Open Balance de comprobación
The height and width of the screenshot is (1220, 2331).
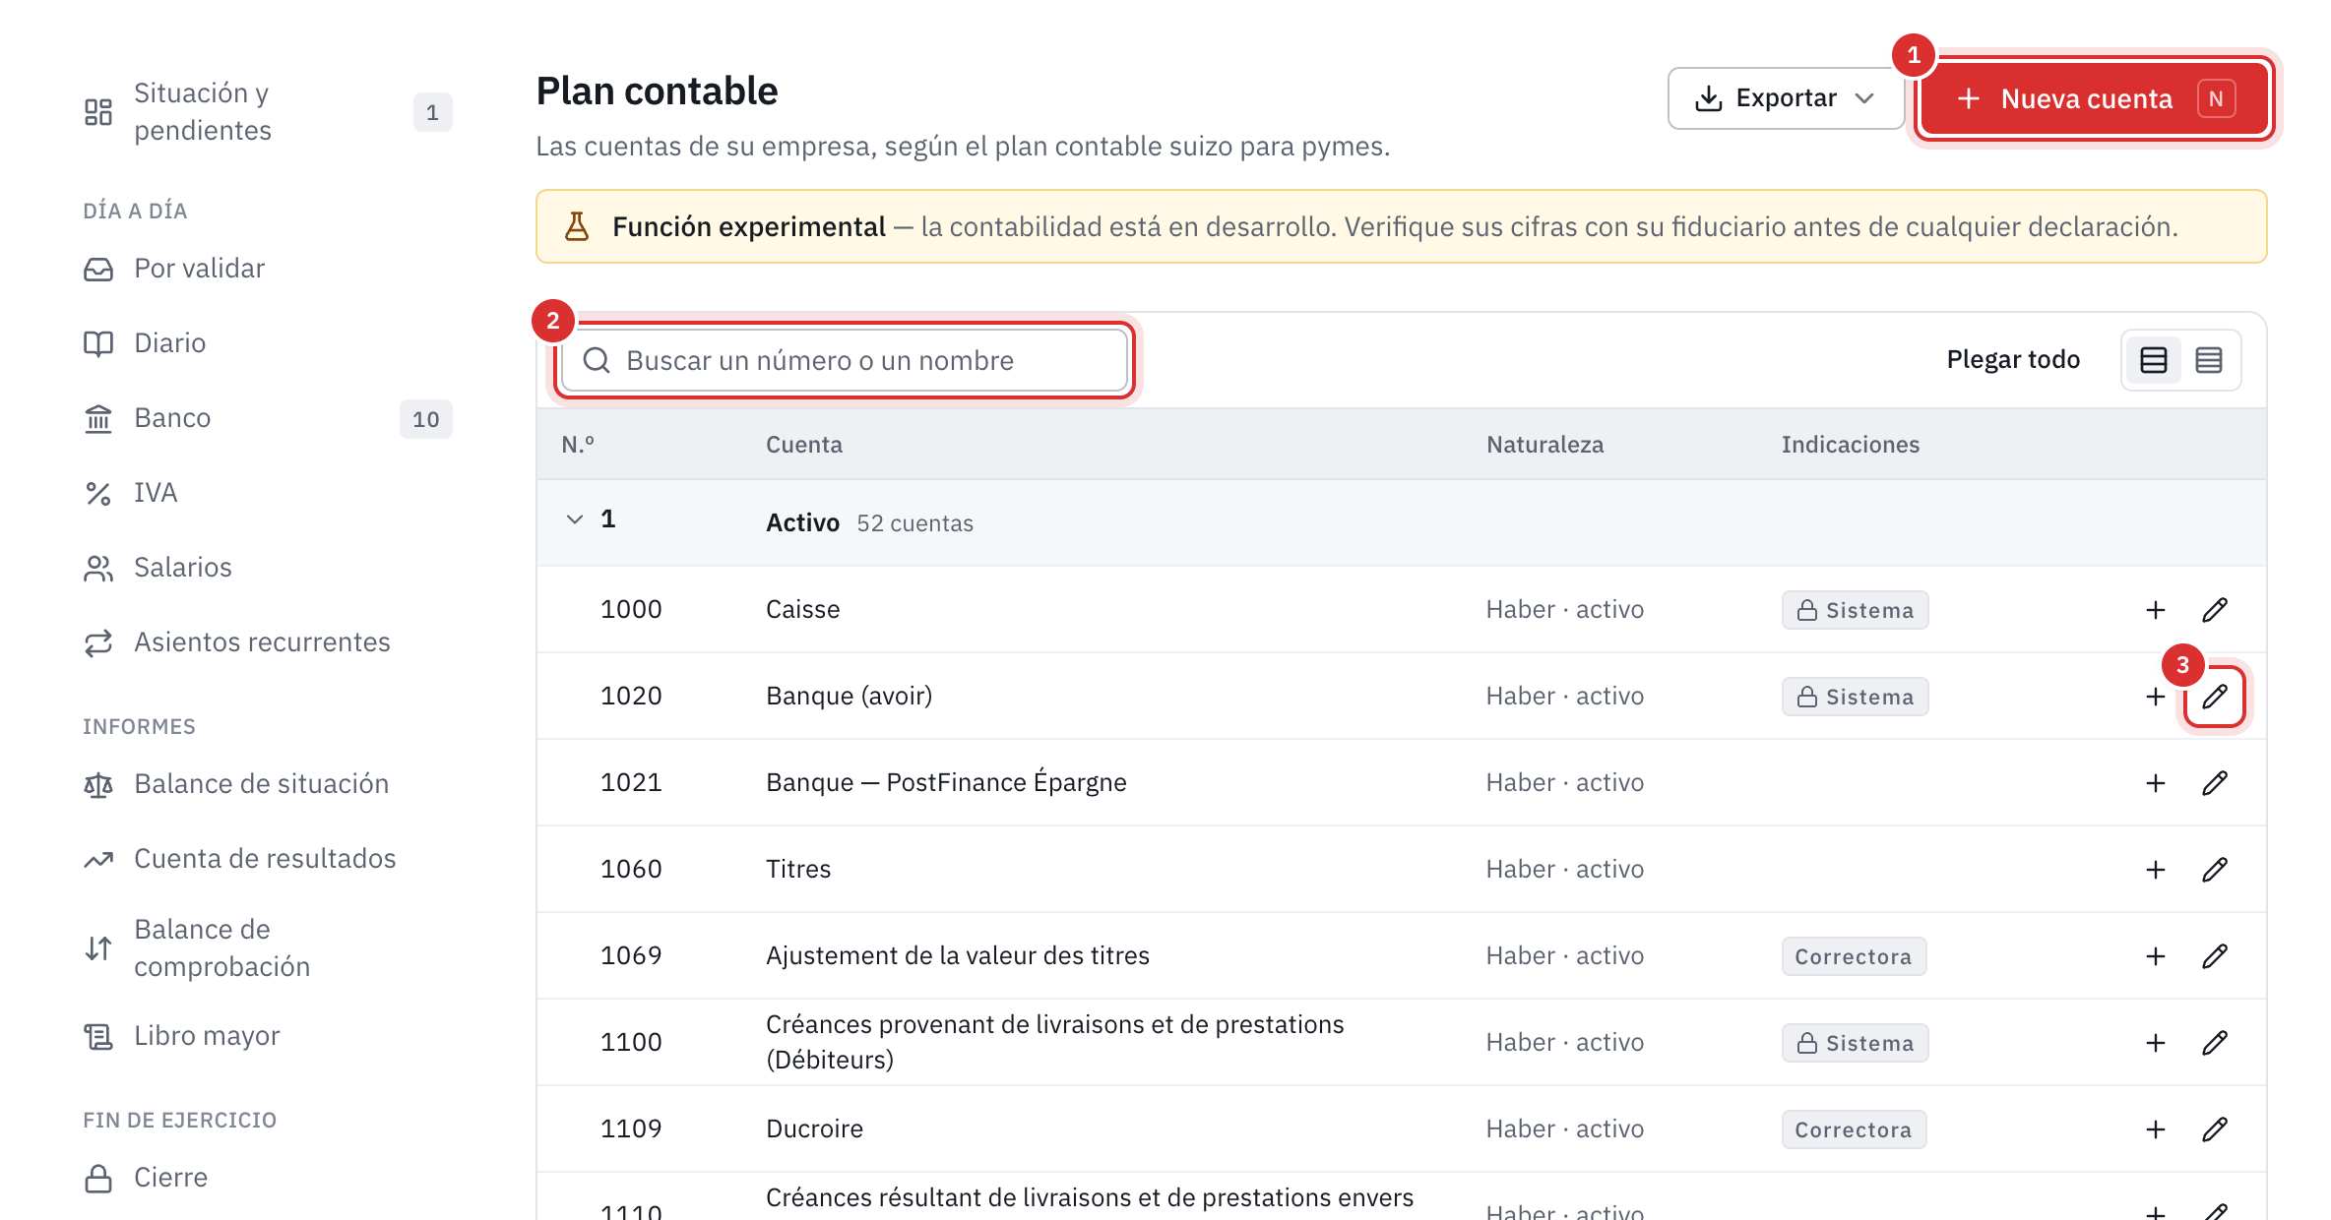click(267, 948)
